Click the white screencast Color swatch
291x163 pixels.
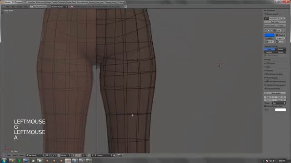point(280,110)
